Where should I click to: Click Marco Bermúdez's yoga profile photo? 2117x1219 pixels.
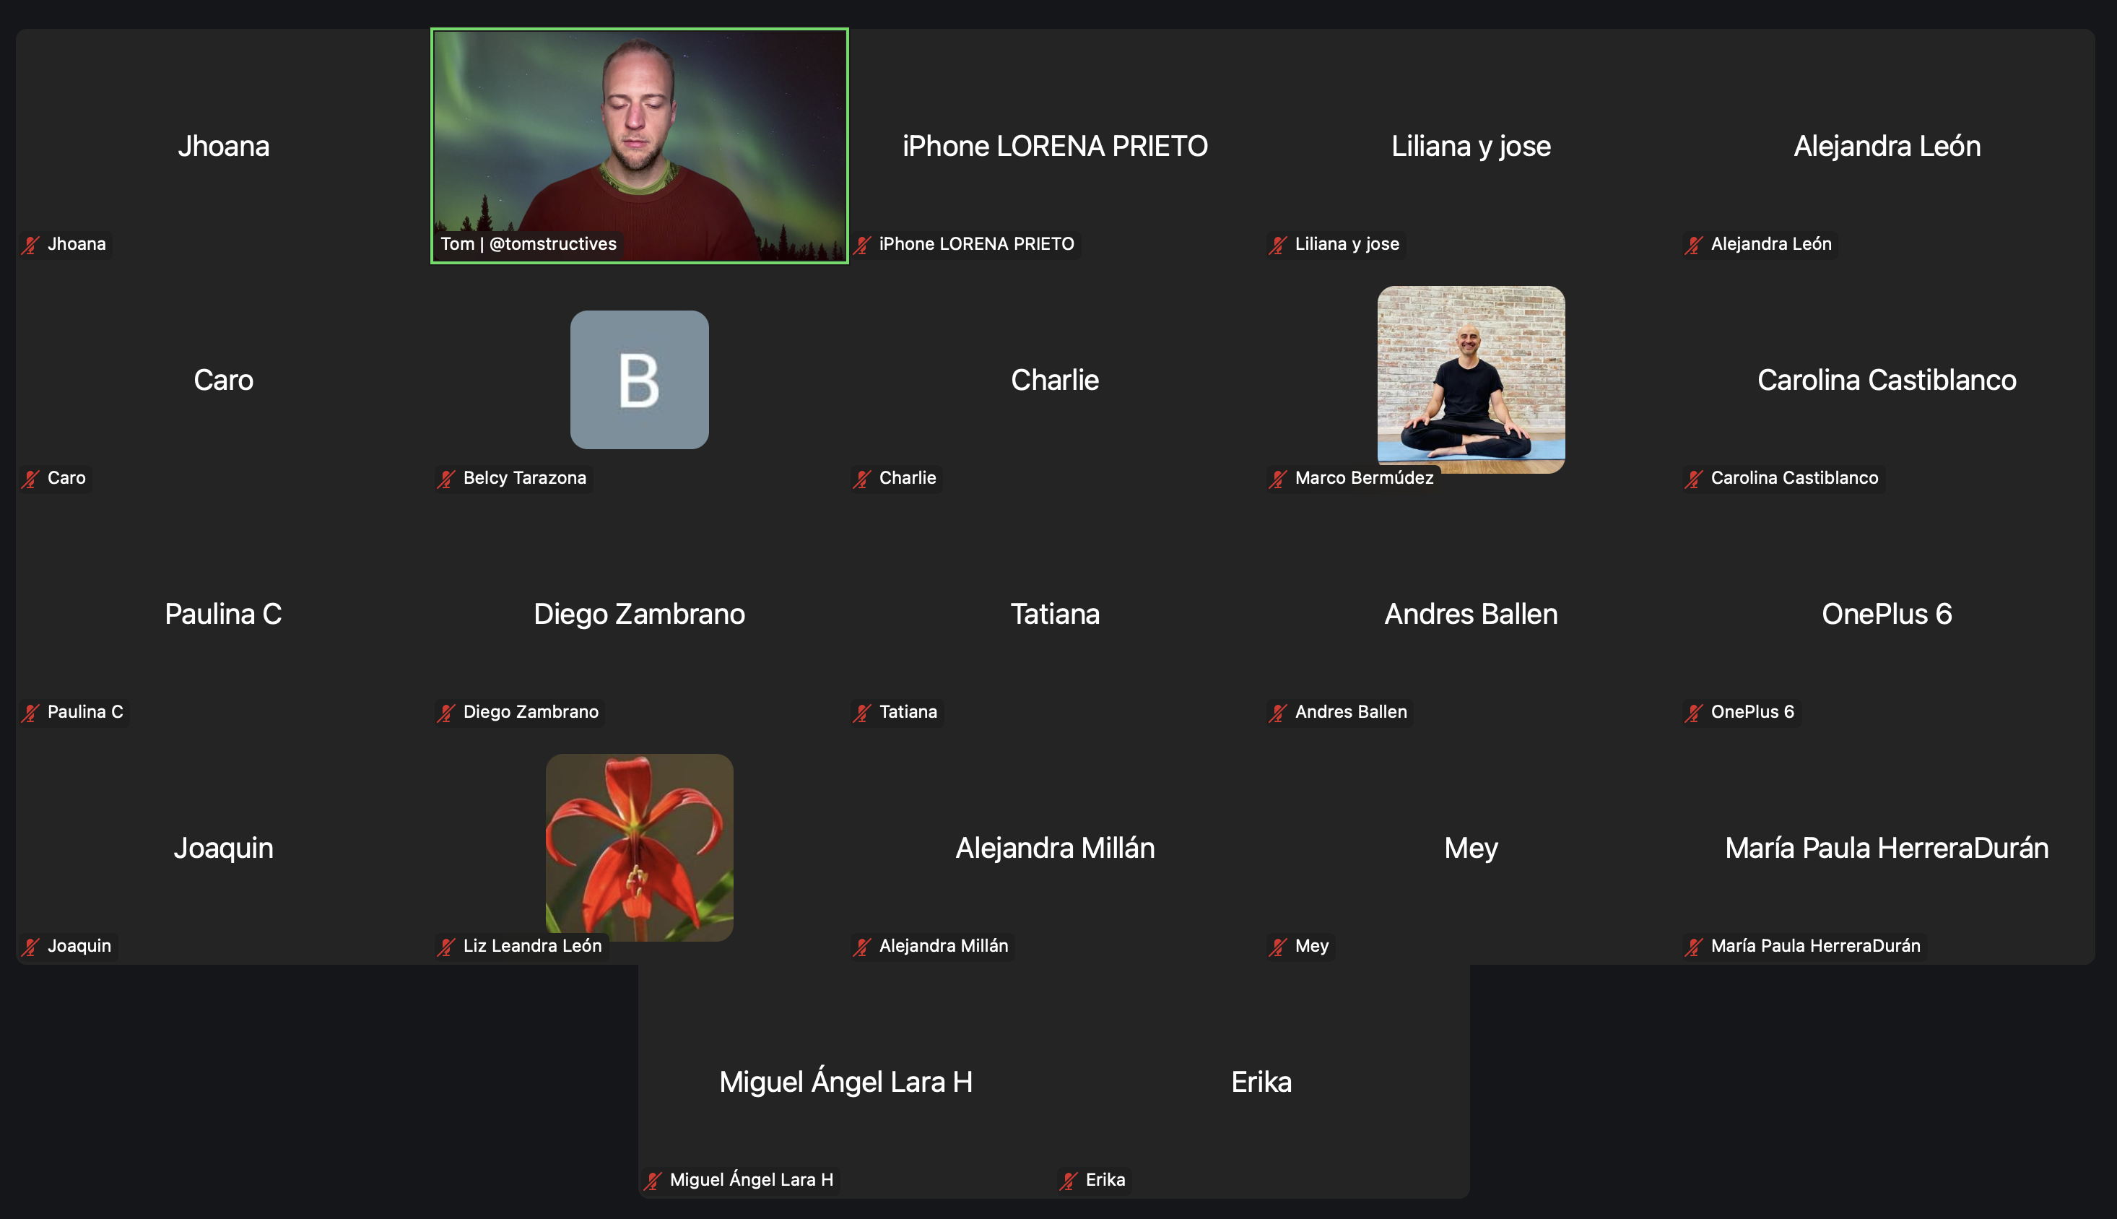[x=1471, y=380]
